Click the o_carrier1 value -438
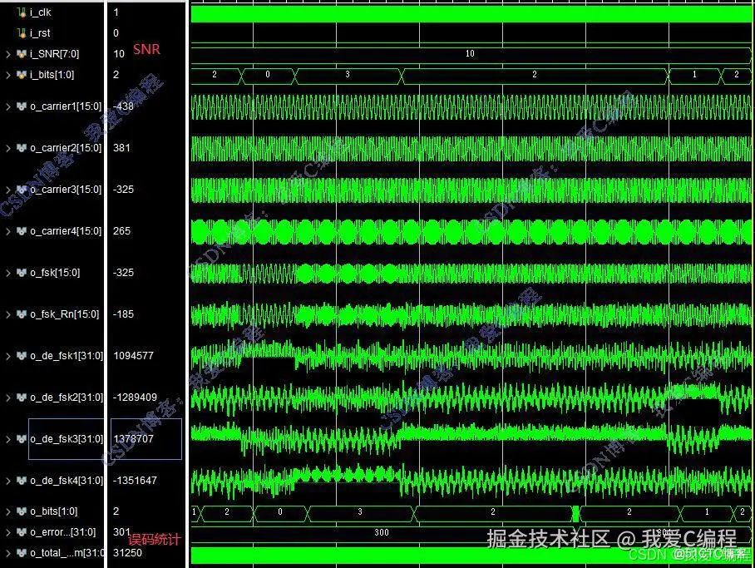755x568 pixels. [x=123, y=106]
